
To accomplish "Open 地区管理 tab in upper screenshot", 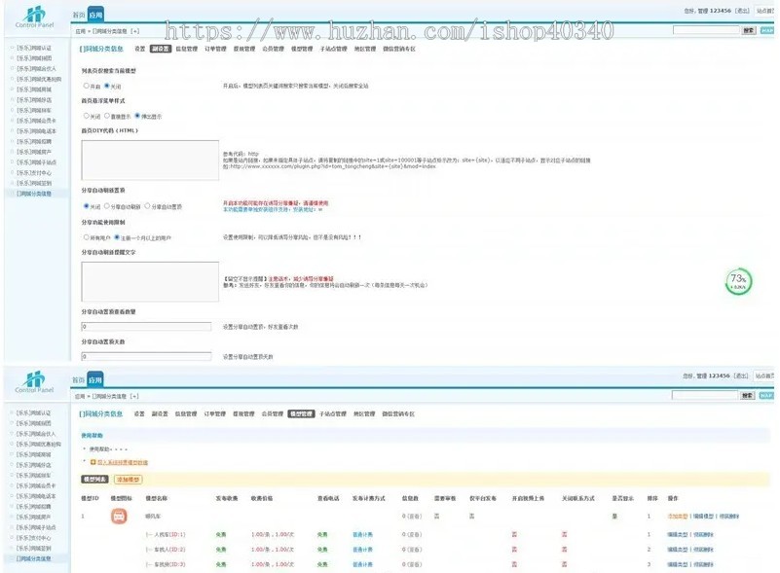I will [365, 49].
